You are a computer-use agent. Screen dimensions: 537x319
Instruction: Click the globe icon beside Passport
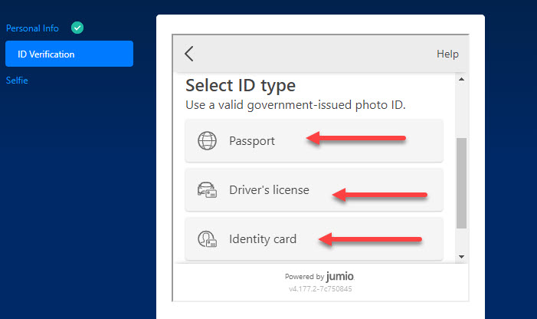click(x=207, y=141)
